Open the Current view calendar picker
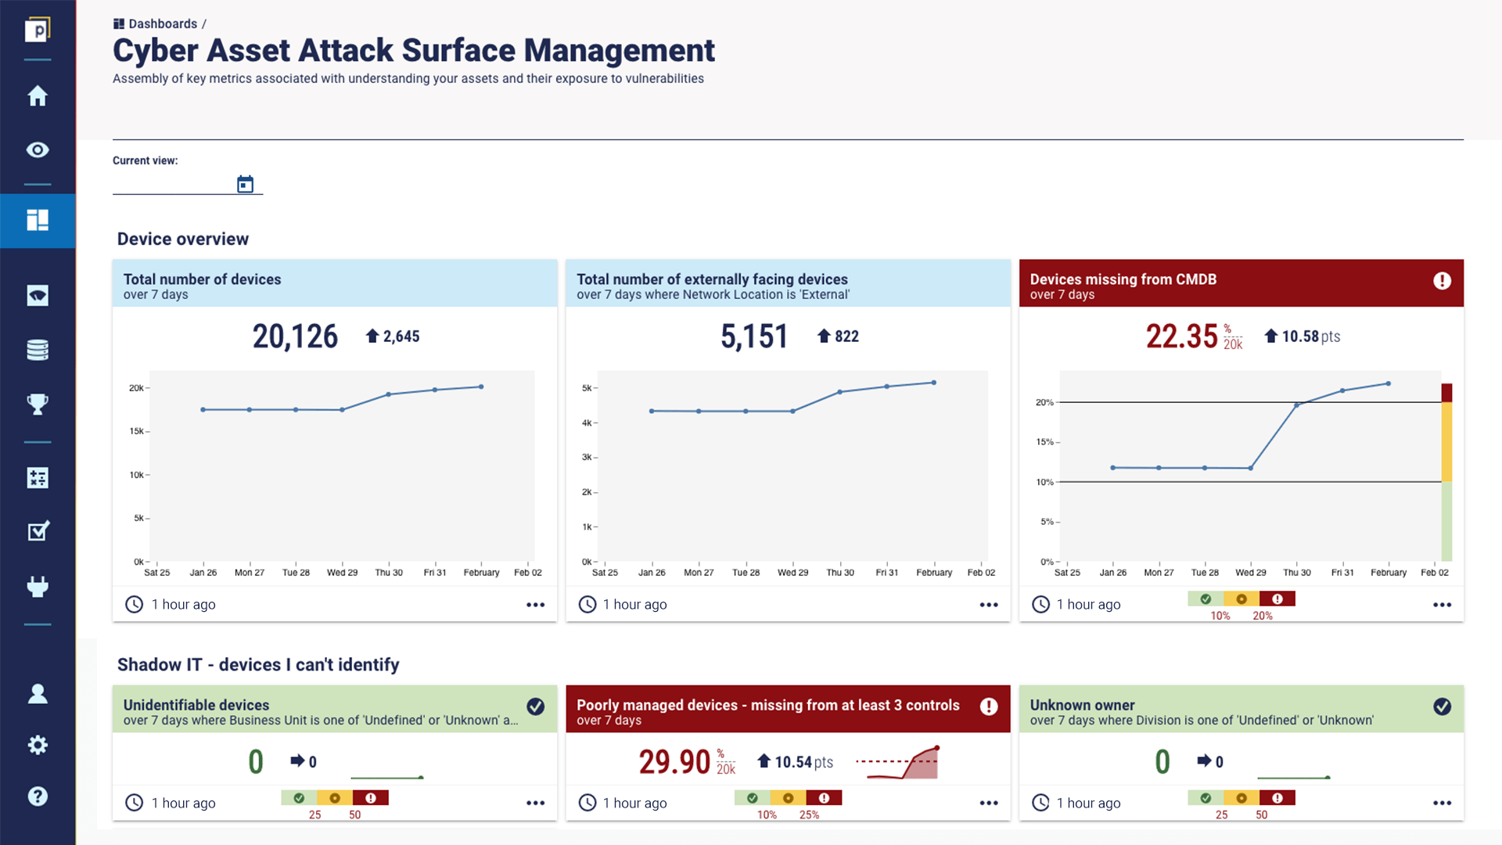Image resolution: width=1502 pixels, height=845 pixels. pos(245,183)
